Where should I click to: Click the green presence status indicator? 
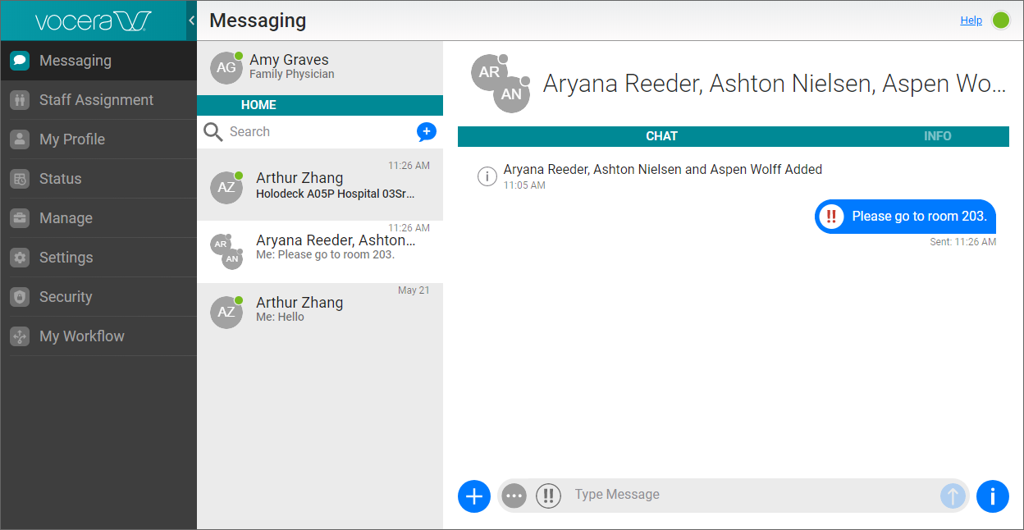click(1001, 21)
